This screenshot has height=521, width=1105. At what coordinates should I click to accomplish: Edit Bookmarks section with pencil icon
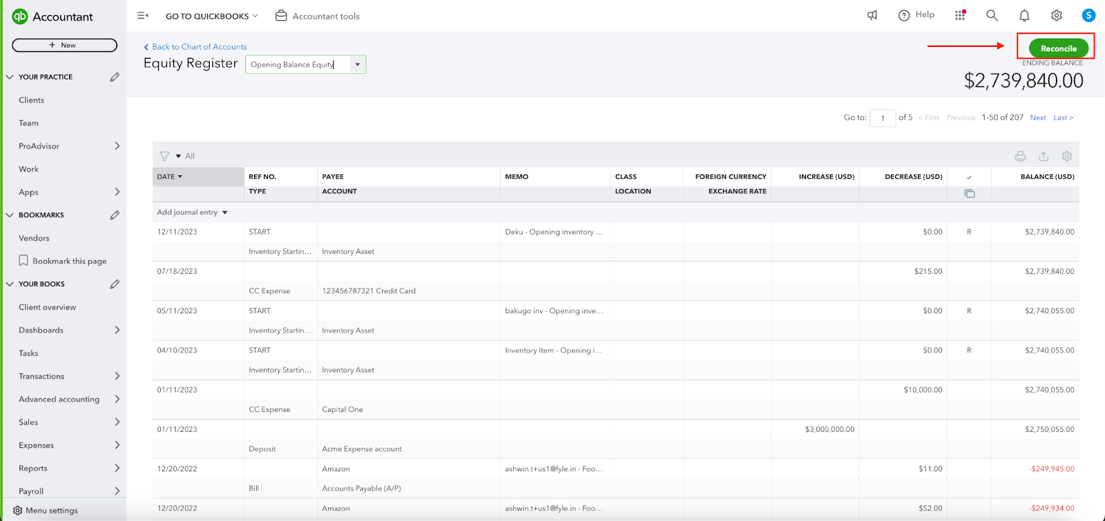click(115, 215)
